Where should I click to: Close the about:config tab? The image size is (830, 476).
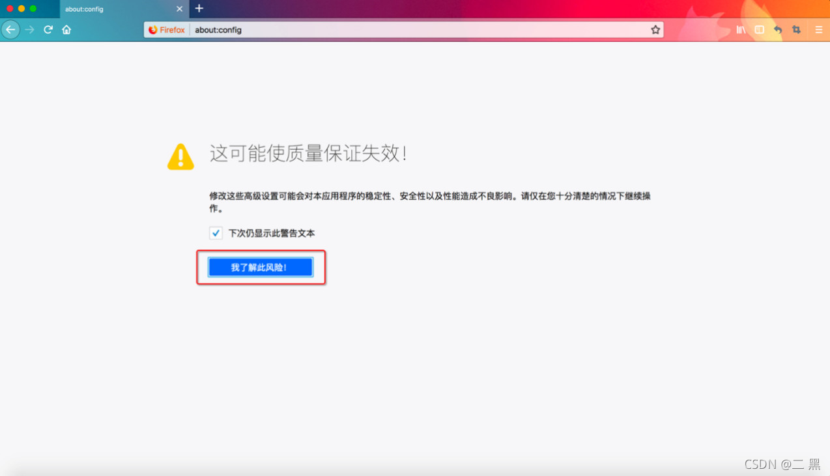[x=180, y=9]
